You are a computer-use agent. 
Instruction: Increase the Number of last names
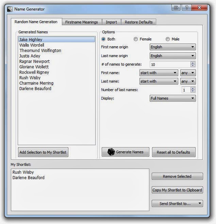coord(193,89)
